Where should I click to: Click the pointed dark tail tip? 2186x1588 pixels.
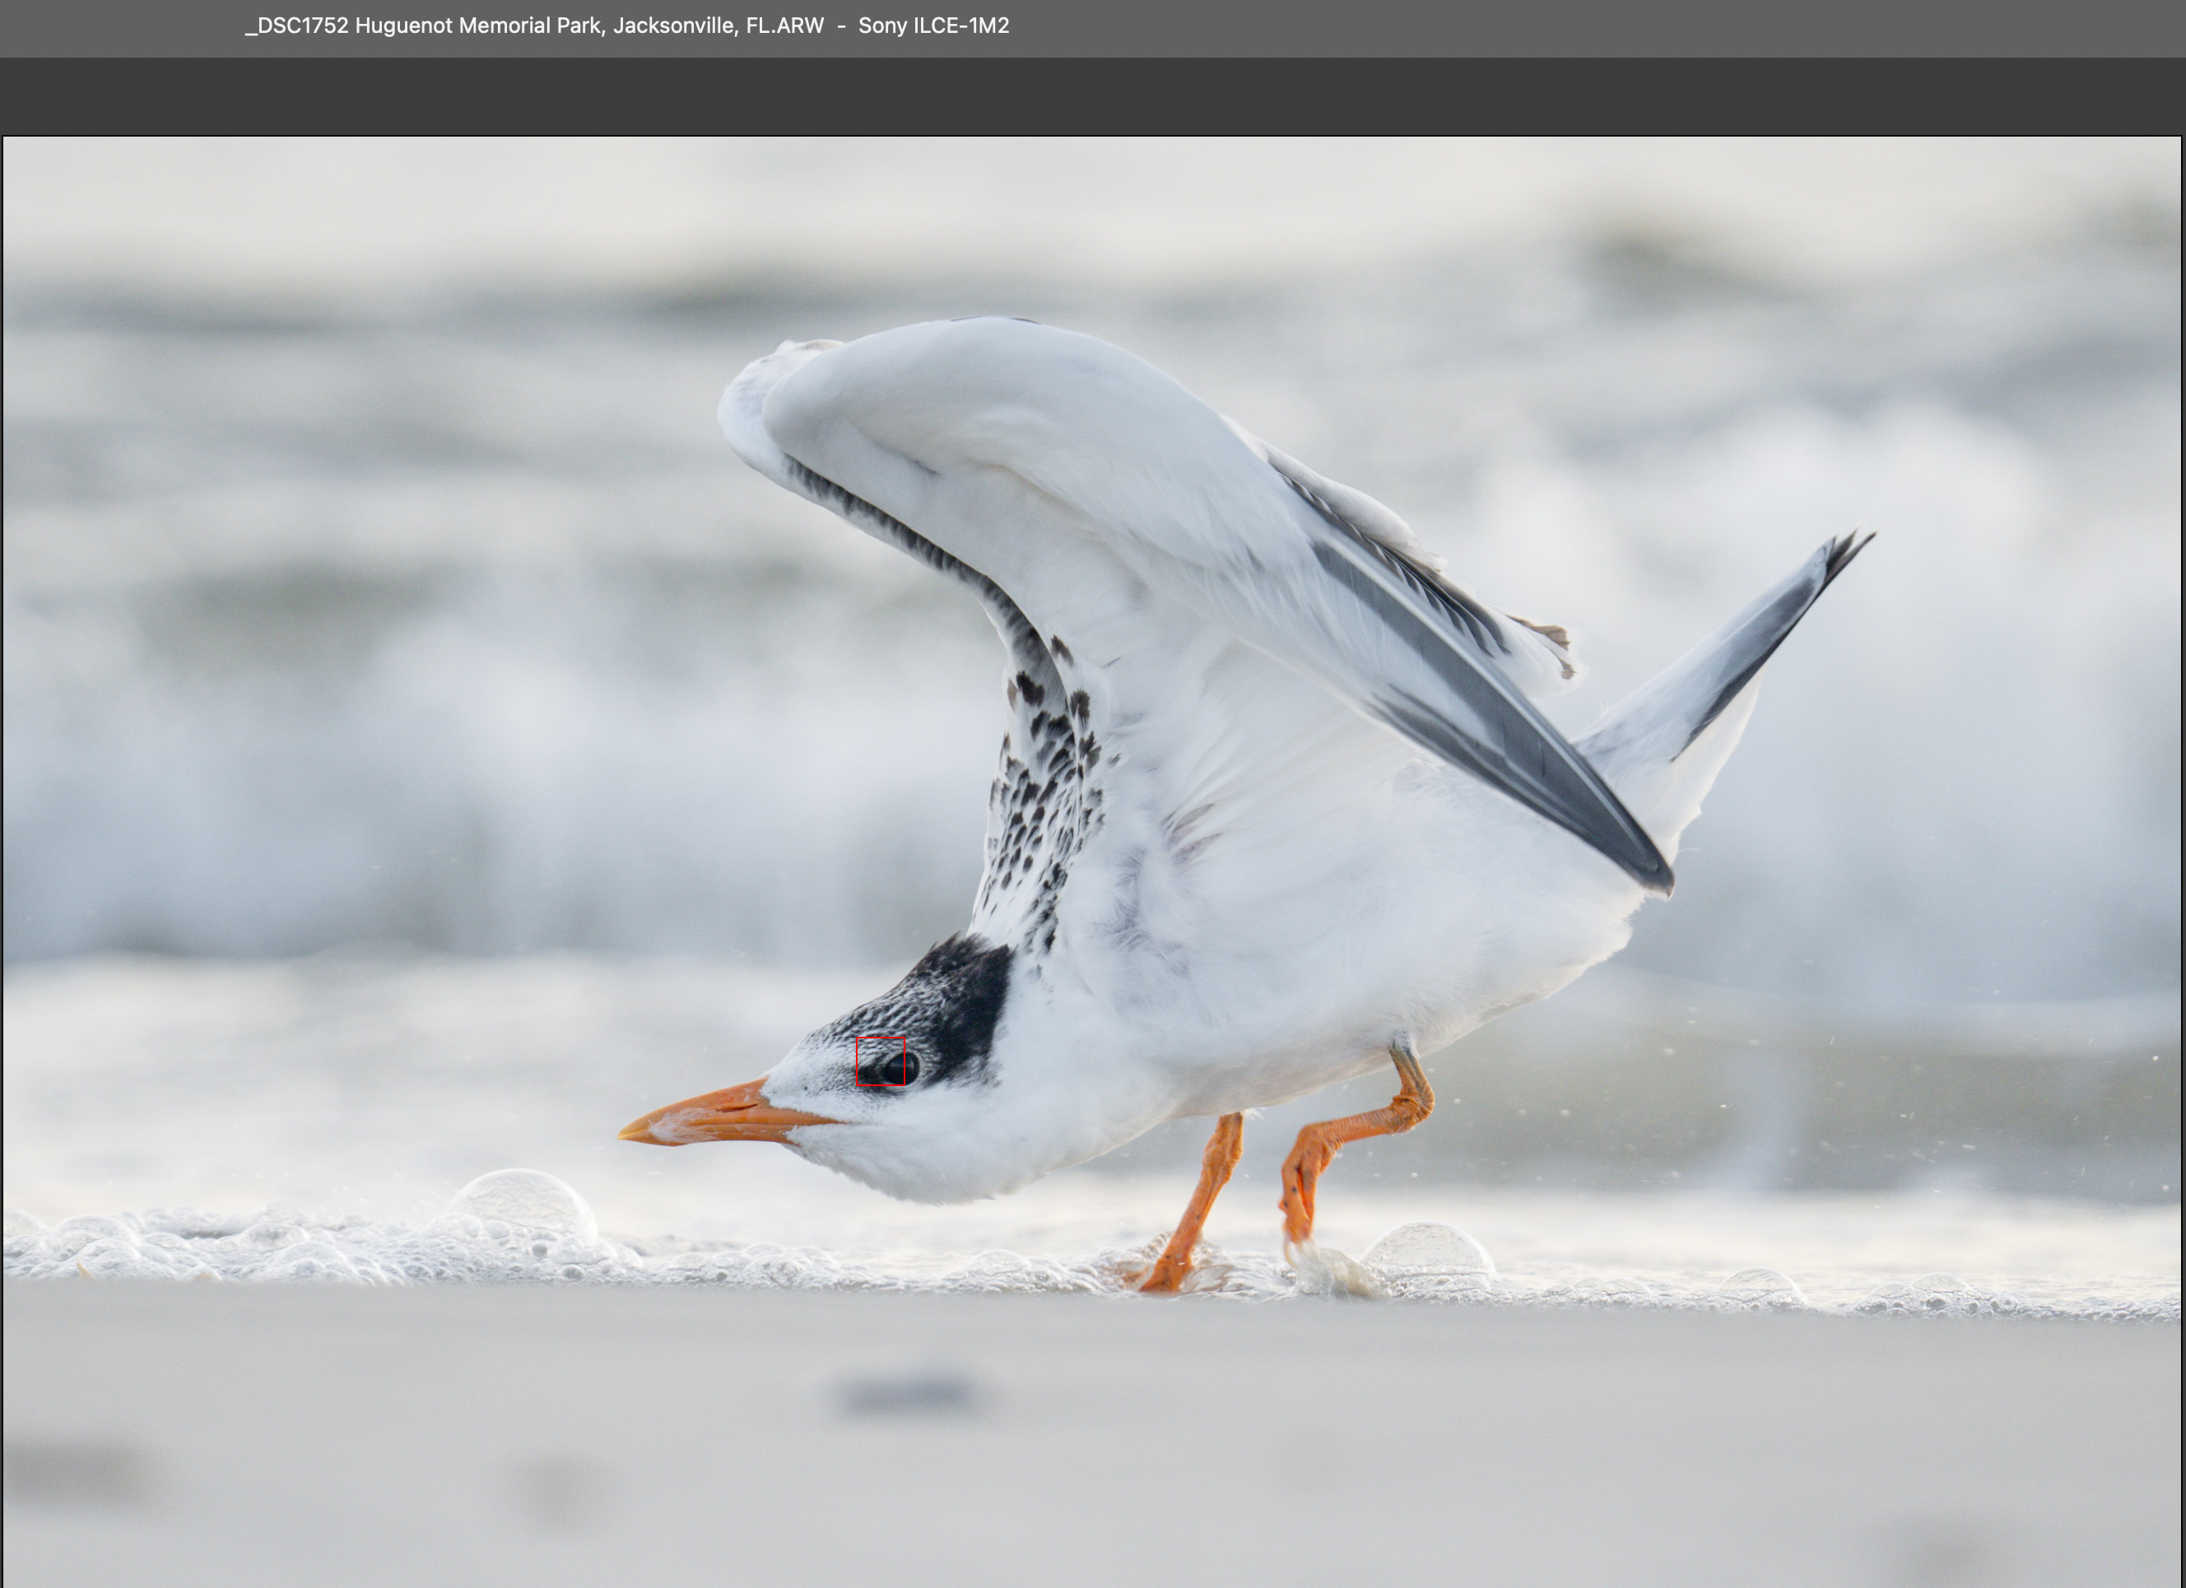coord(1849,553)
